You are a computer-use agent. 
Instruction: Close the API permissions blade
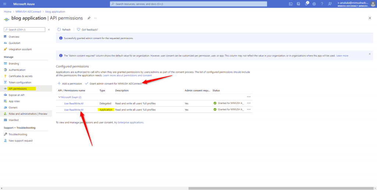click(370, 18)
